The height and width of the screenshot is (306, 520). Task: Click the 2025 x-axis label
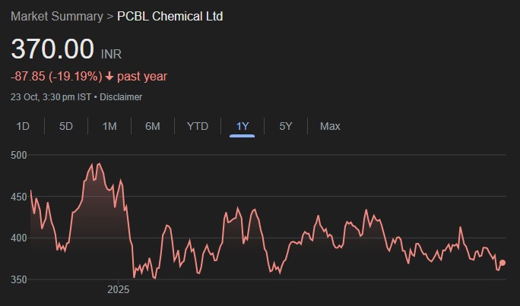click(x=119, y=289)
